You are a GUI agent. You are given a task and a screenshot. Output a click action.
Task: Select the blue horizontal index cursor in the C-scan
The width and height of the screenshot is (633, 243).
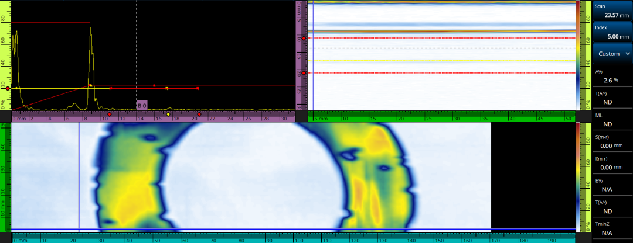click(293, 230)
